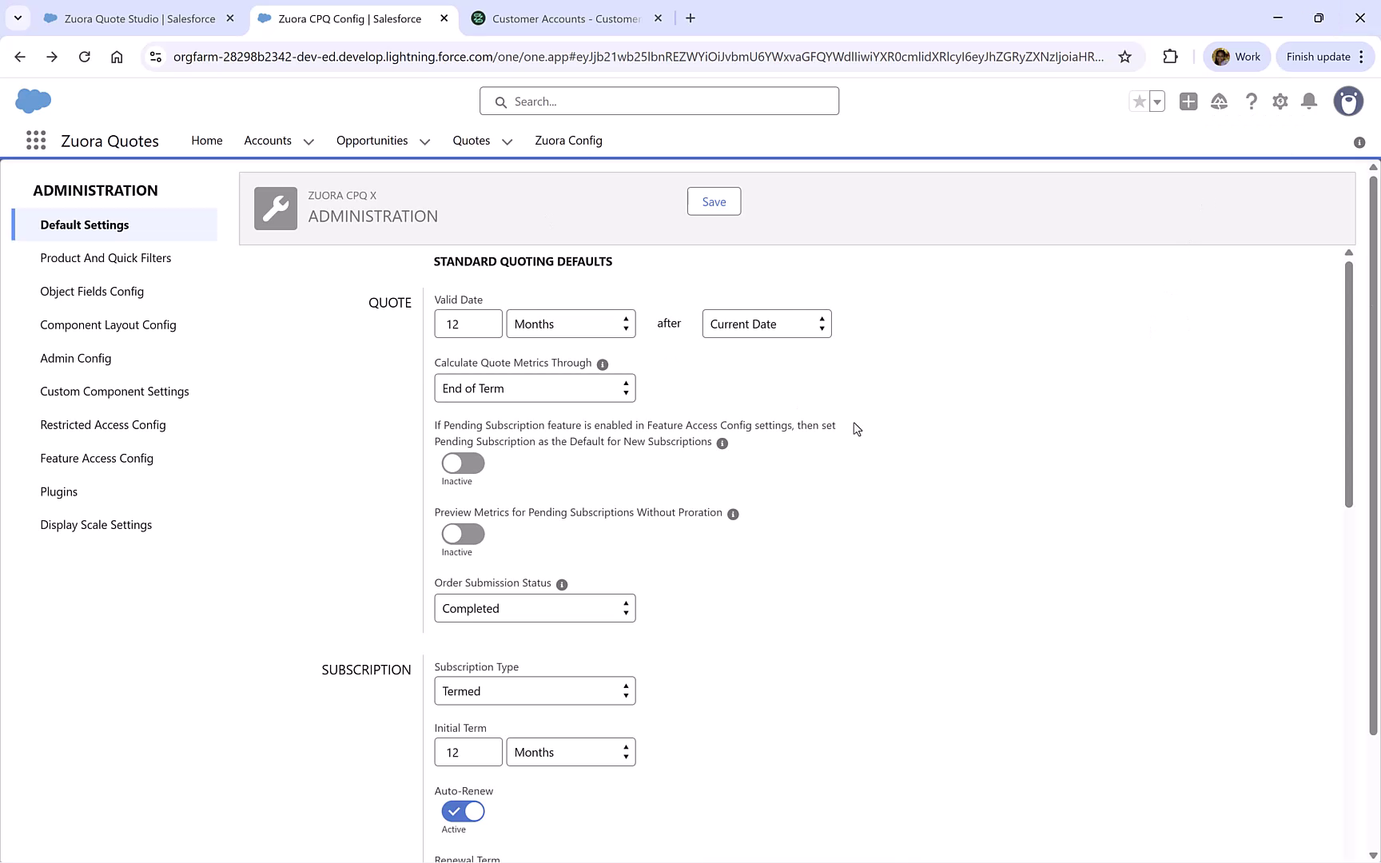The width and height of the screenshot is (1381, 863).
Task: Open the Order Submission Status dropdown
Action: coord(535,608)
